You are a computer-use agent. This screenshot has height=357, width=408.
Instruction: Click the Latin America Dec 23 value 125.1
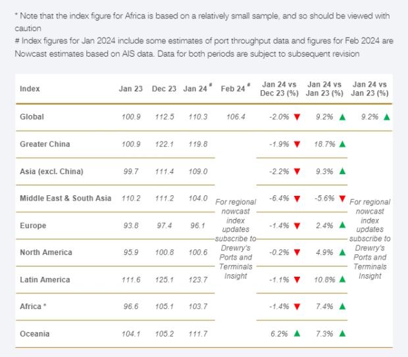[x=164, y=280]
